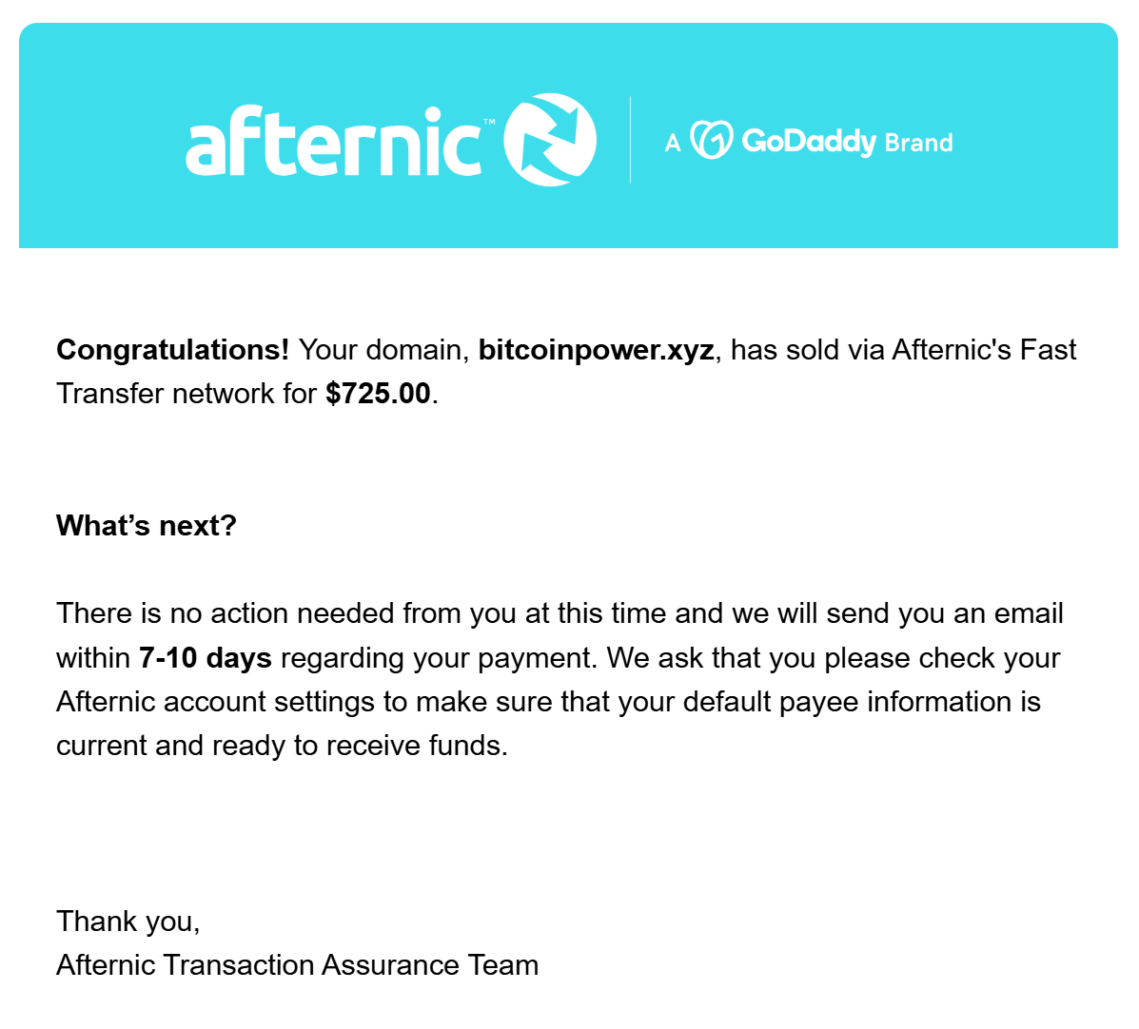Click the trademark symbol next to afternic

(x=489, y=122)
